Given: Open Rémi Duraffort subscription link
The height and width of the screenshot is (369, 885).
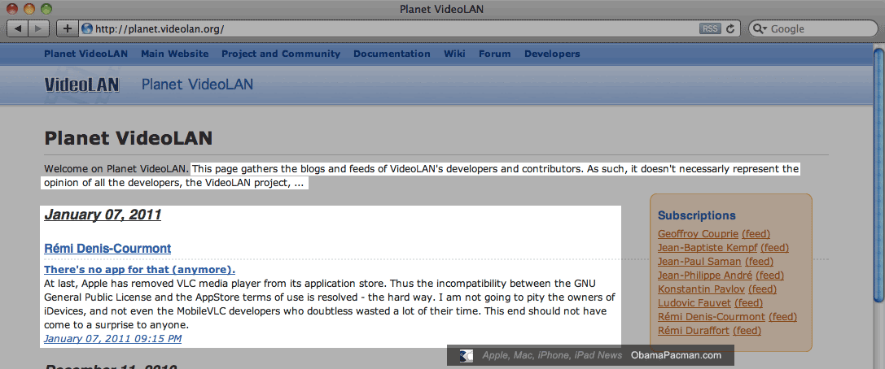Looking at the screenshot, I should click(694, 331).
